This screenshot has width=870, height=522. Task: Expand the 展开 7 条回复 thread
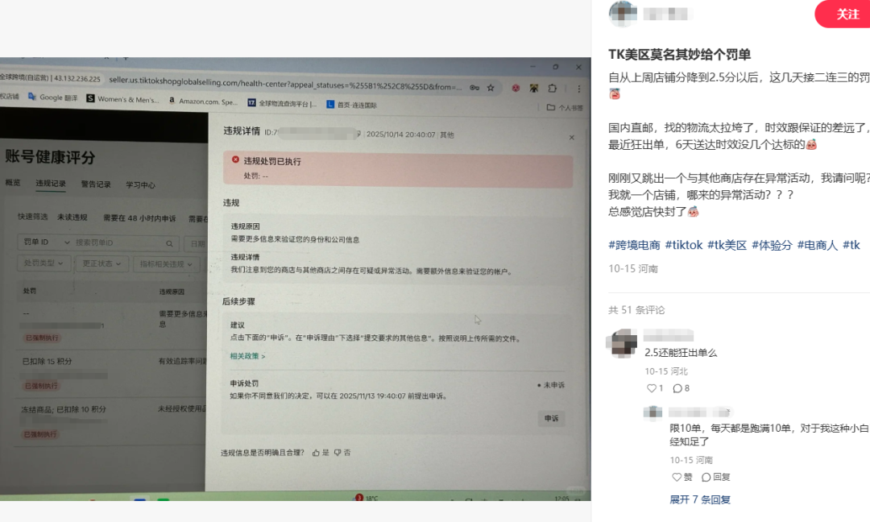pyautogui.click(x=699, y=499)
